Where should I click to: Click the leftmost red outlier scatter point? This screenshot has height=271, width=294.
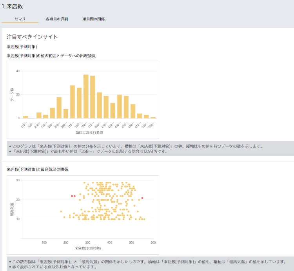coord(72,196)
